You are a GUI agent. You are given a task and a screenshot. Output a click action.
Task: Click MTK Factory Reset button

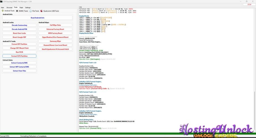point(55,33)
